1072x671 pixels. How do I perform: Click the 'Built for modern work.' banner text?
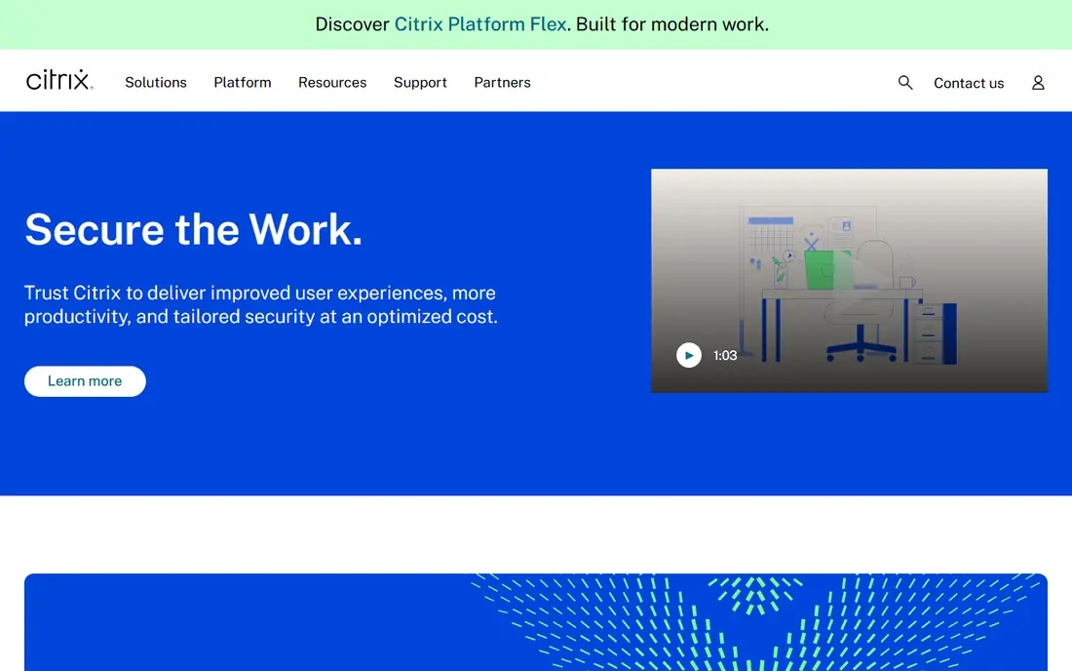[x=672, y=24]
